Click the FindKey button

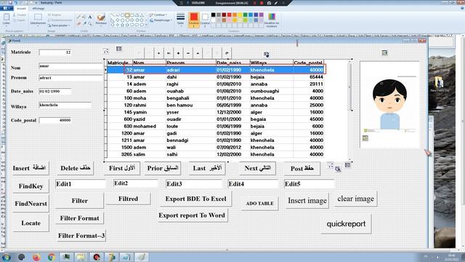tap(31, 186)
